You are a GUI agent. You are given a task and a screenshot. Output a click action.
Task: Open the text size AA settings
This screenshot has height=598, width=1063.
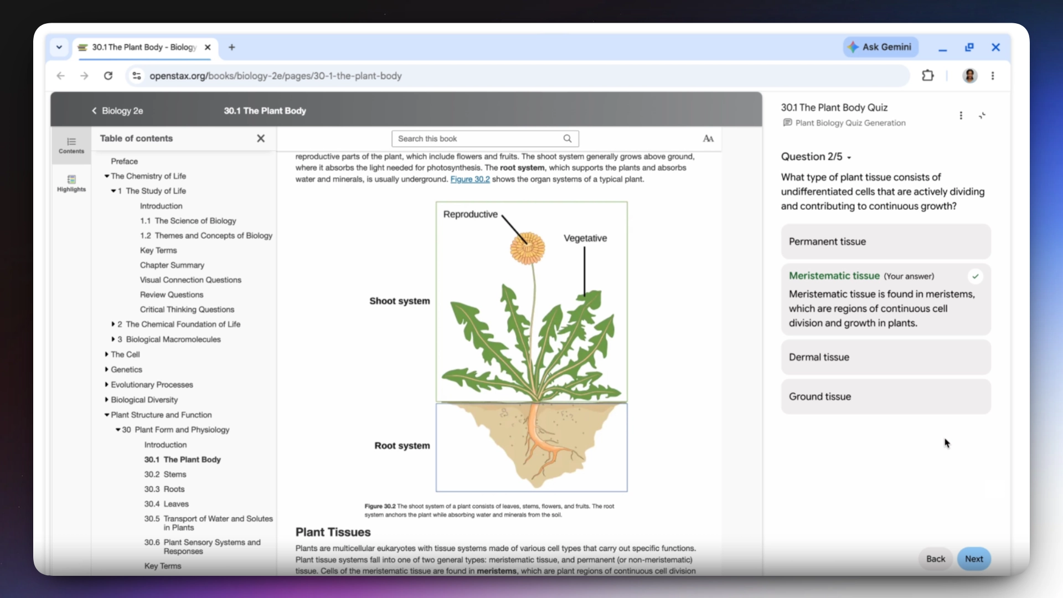click(x=708, y=138)
